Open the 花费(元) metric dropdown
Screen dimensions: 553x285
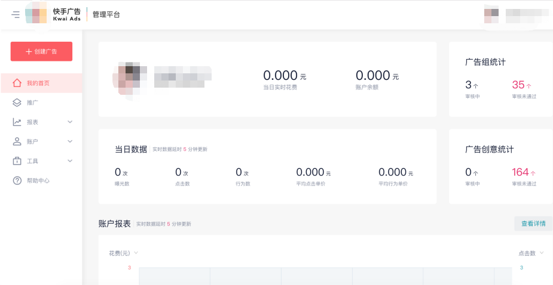[x=123, y=253]
